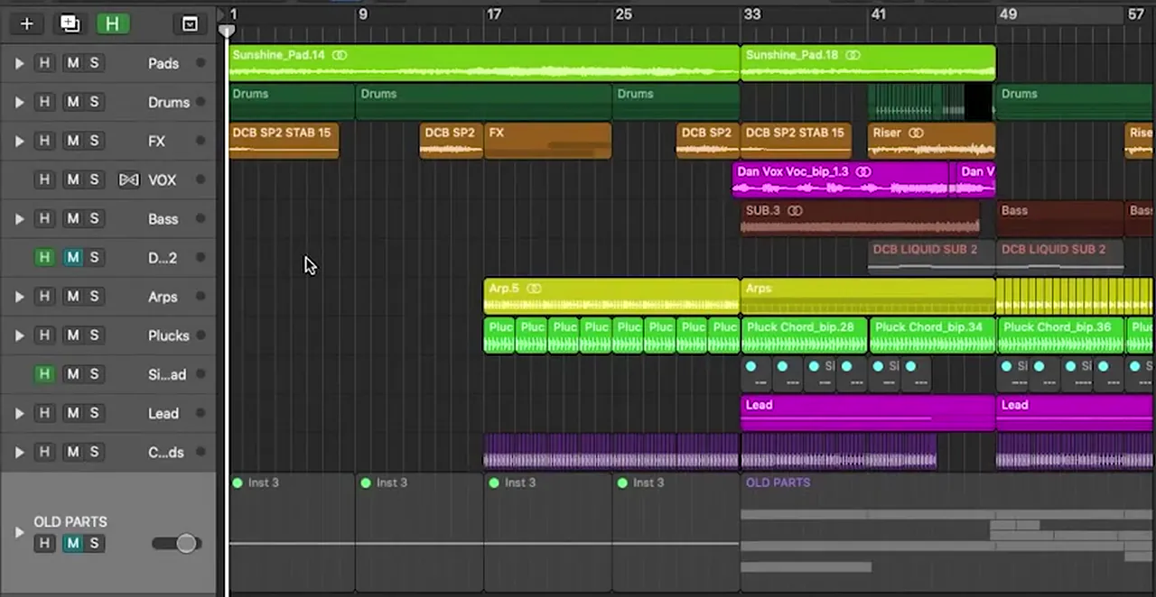This screenshot has width=1156, height=597.
Task: Select the Sunshine_Pad.18 region
Action: click(x=868, y=63)
